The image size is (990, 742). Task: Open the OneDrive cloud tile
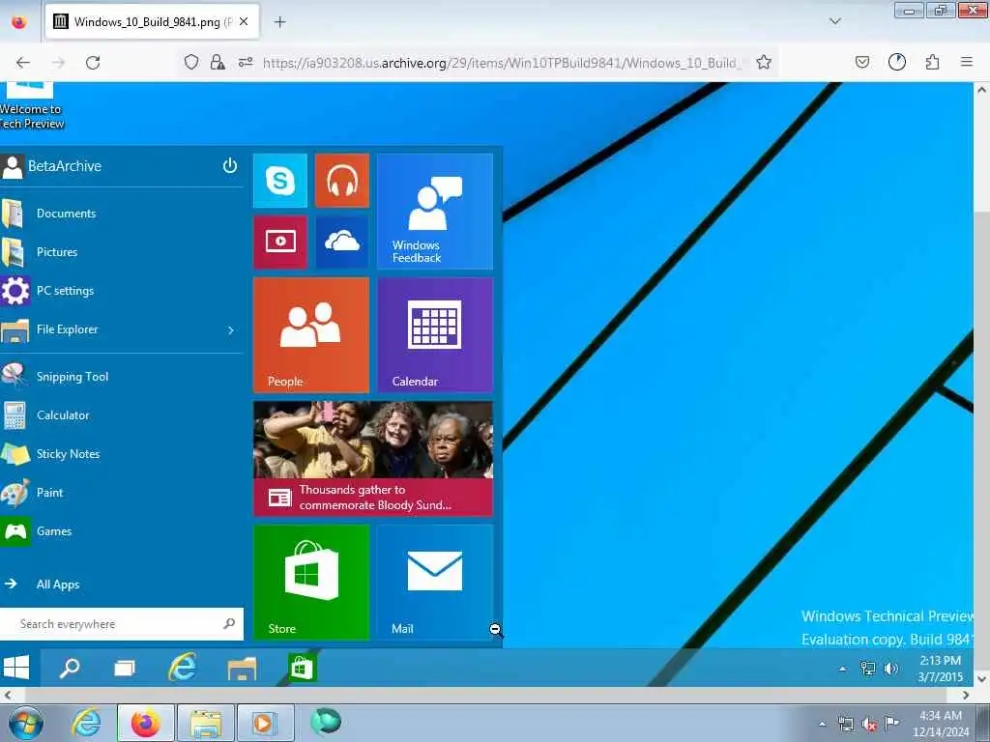341,243
